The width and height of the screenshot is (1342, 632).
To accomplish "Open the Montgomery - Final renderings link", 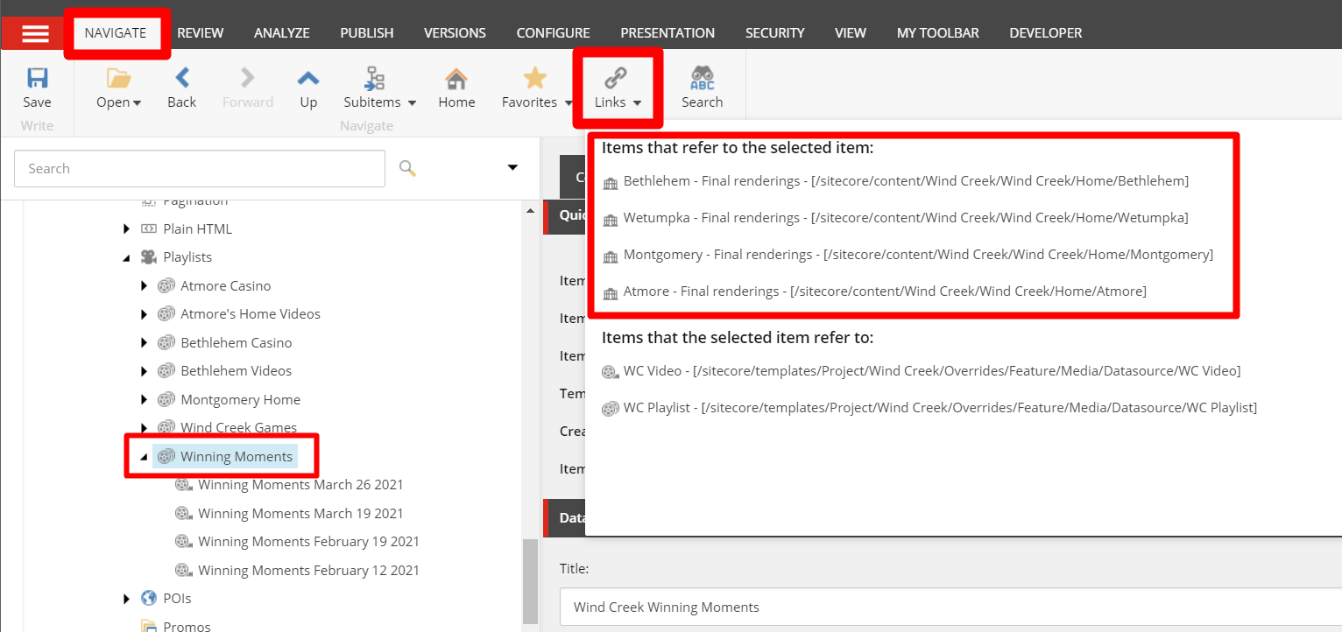I will click(x=918, y=255).
